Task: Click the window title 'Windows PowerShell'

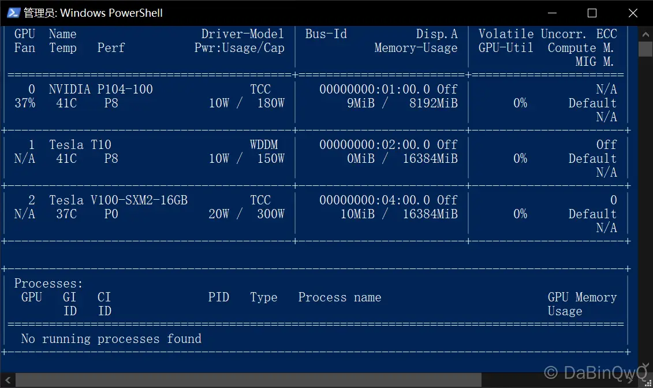Action: [x=111, y=13]
